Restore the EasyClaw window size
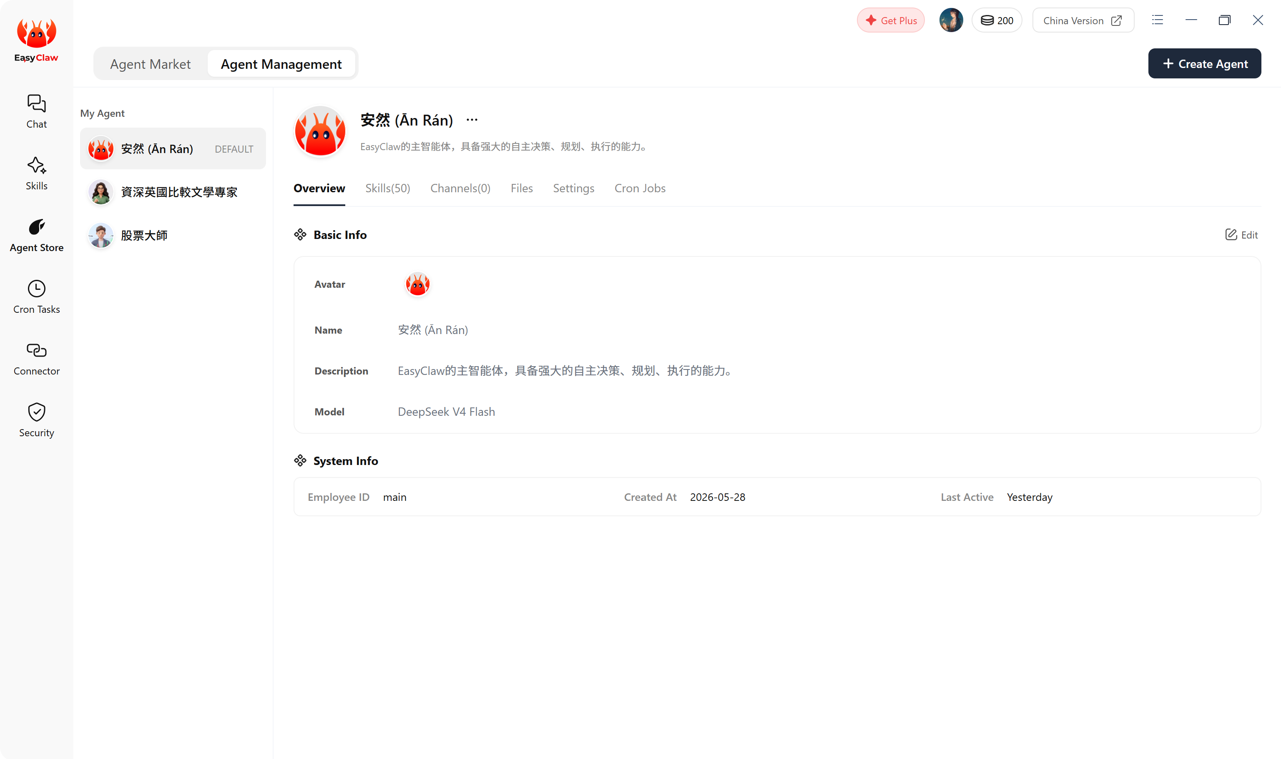 coord(1224,20)
